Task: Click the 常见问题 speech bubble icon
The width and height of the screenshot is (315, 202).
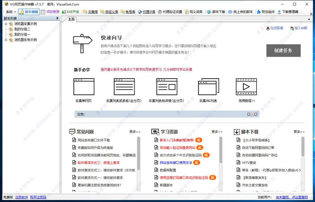Action: pyautogui.click(x=72, y=132)
